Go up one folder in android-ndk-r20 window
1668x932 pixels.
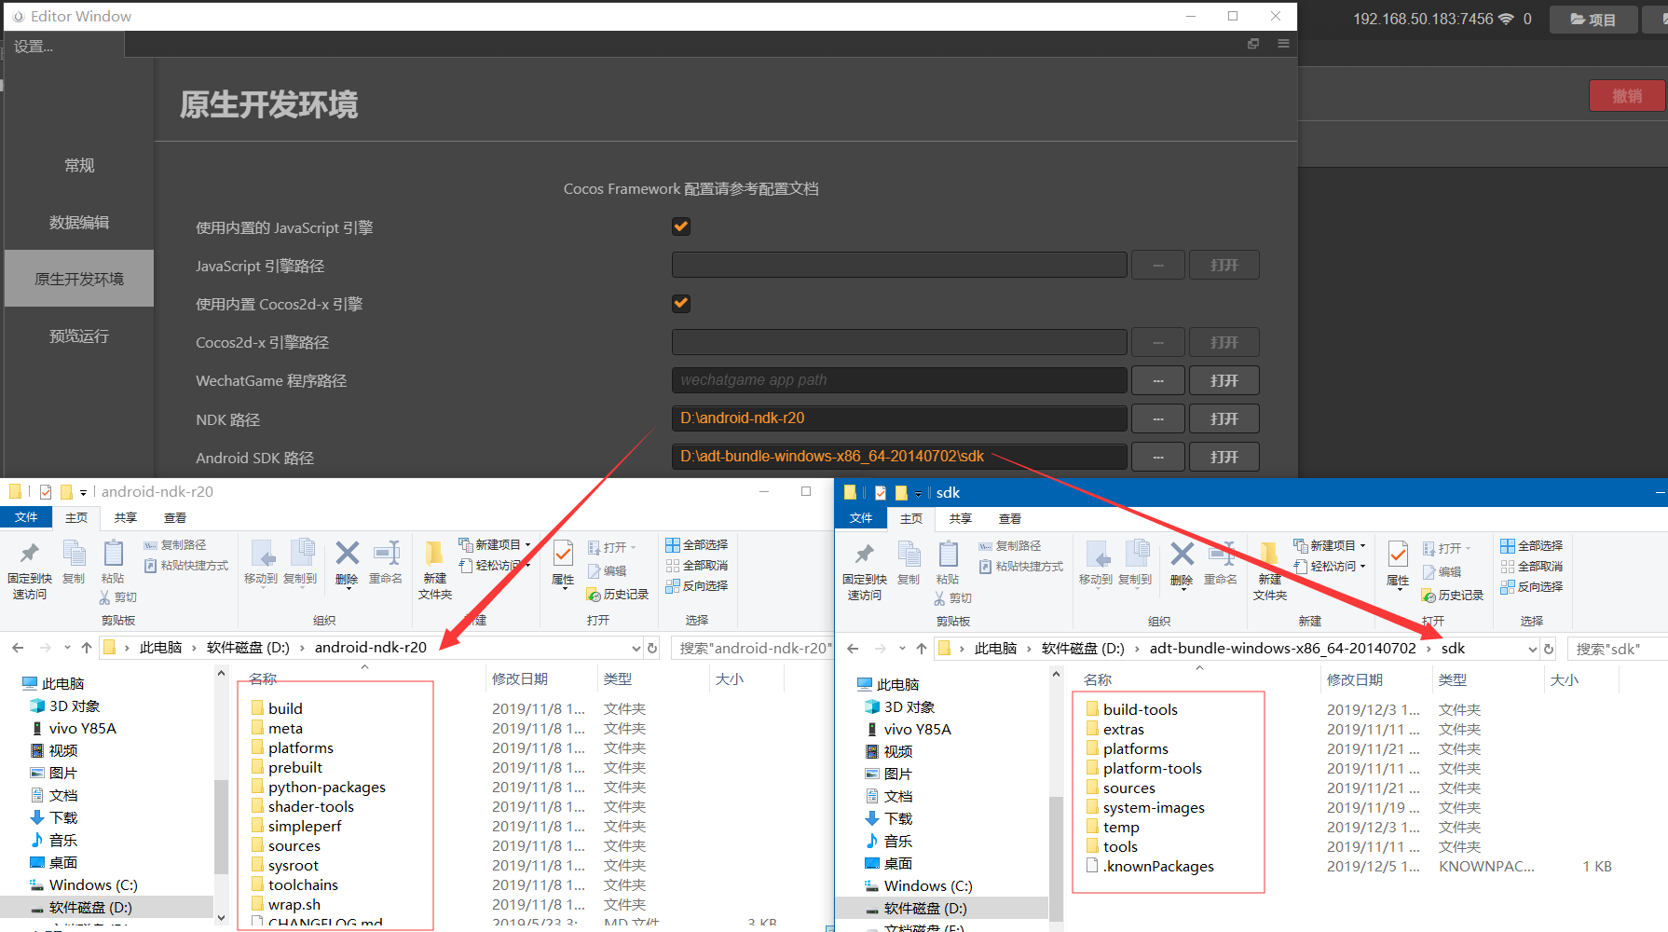coord(87,648)
